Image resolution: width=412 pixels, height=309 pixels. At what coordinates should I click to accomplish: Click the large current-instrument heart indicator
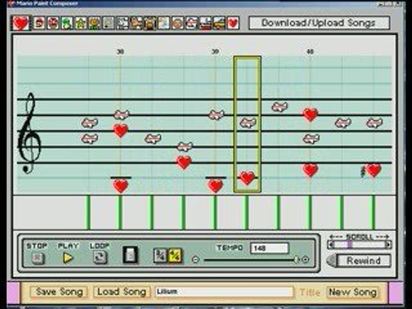click(21, 23)
